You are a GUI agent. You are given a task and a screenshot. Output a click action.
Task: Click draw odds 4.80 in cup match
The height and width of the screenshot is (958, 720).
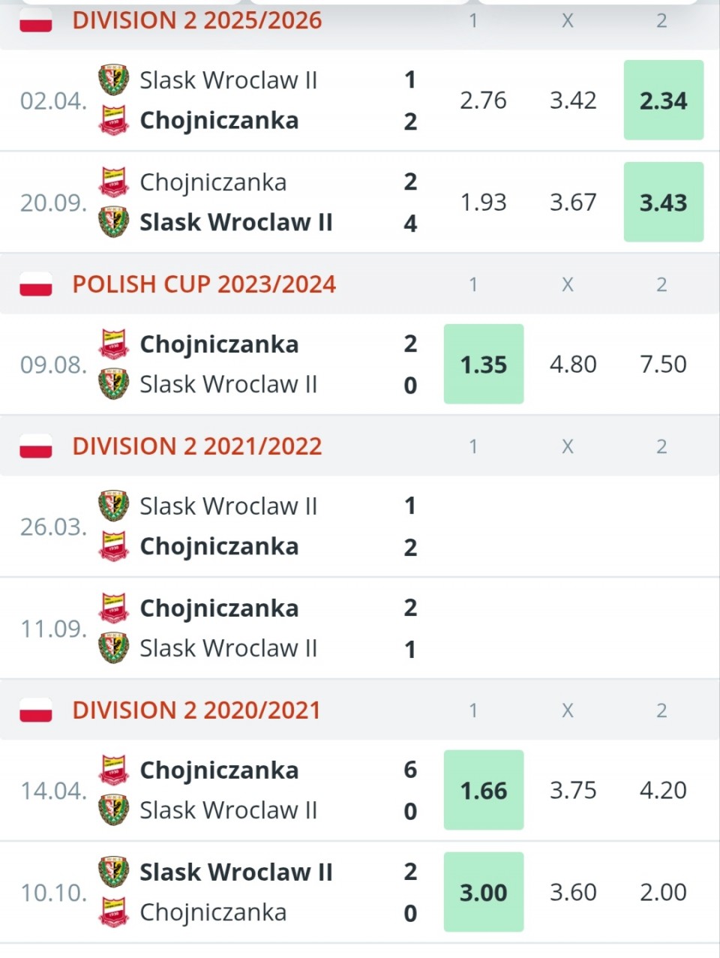point(573,364)
